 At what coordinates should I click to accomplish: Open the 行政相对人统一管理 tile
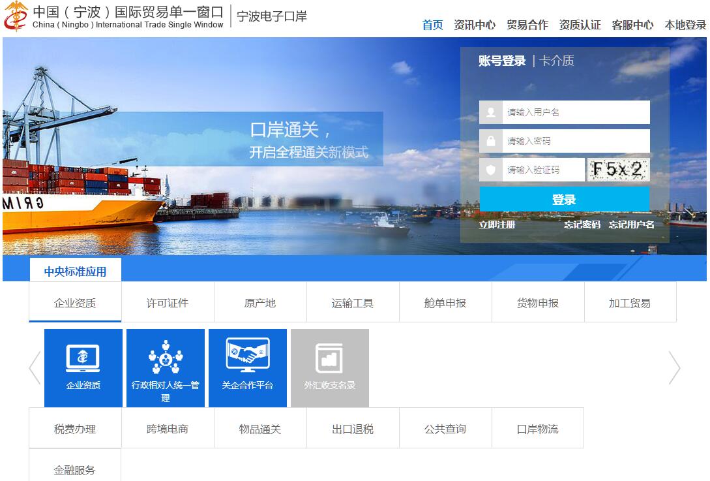(x=165, y=367)
